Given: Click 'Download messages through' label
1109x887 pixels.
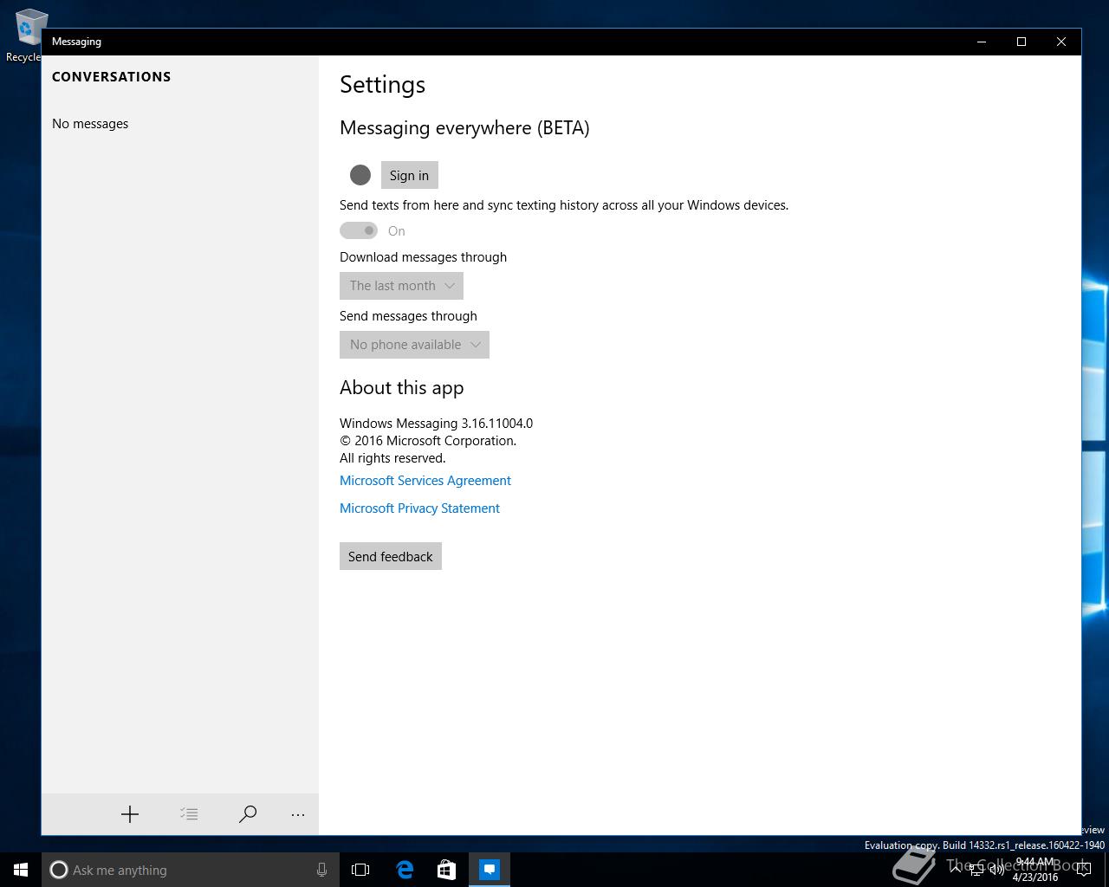Looking at the screenshot, I should (x=423, y=257).
